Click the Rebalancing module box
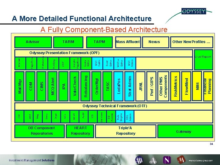This screenshot has width=220, height=165. [85, 86]
